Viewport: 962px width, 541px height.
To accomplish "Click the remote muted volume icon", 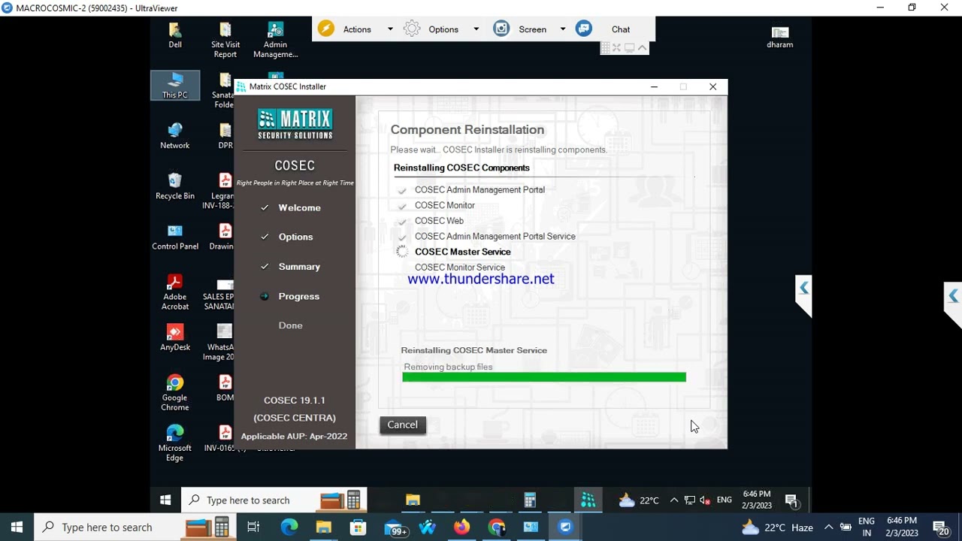I will click(706, 500).
